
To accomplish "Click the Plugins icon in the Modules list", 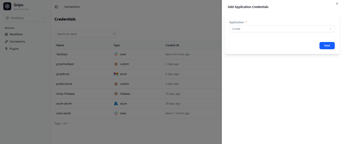I will click(x=7, y=48).
